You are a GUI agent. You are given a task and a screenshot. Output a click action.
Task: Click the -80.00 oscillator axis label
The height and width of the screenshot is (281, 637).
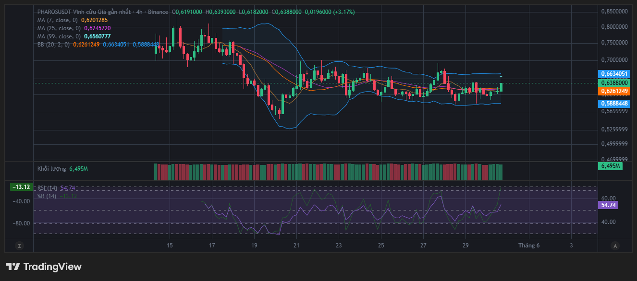click(22, 223)
